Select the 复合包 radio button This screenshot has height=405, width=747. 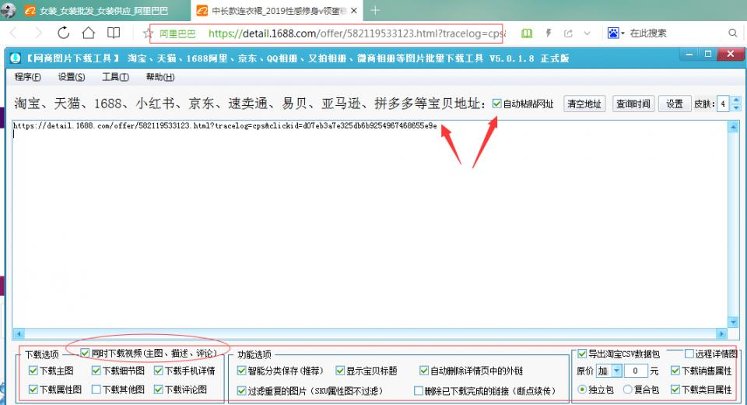(627, 389)
